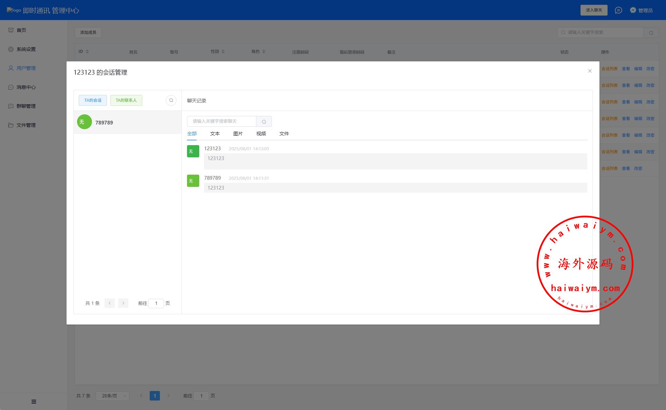Open 消息中心 in the sidebar
Viewport: 666px width, 410px height.
point(26,87)
